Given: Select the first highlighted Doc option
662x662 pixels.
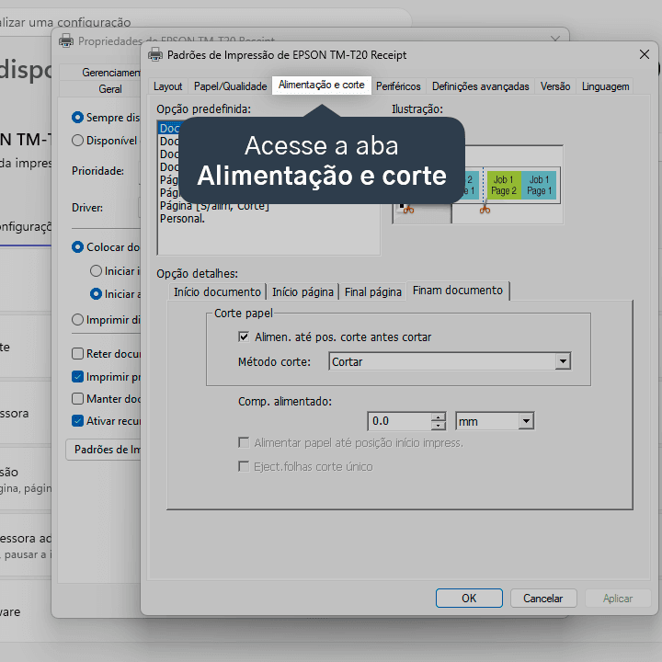Looking at the screenshot, I should click(170, 129).
